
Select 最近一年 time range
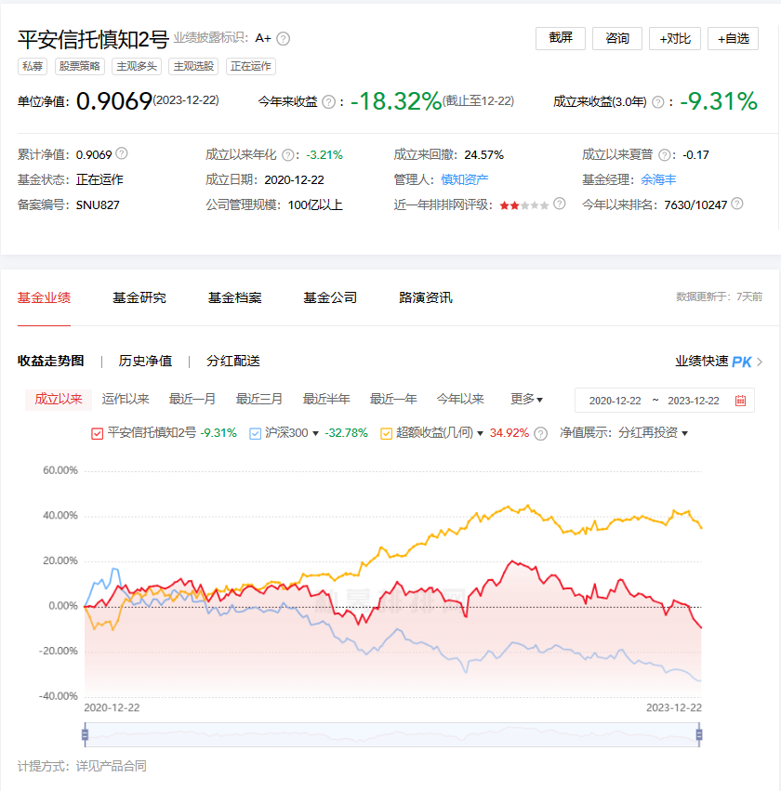[x=393, y=399]
